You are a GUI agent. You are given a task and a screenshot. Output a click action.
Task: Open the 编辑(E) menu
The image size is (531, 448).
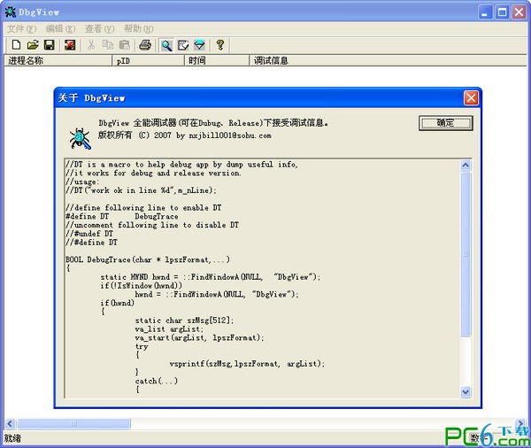pyautogui.click(x=60, y=29)
